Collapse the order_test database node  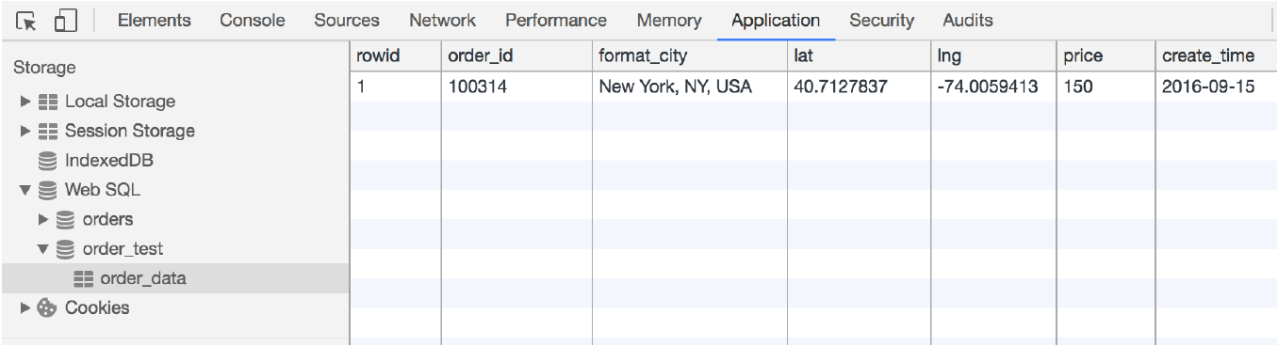point(43,249)
